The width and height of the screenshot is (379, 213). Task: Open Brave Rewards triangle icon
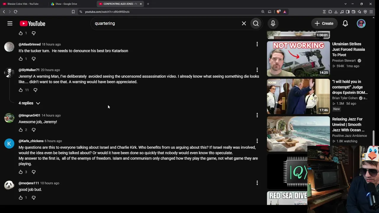[285, 12]
